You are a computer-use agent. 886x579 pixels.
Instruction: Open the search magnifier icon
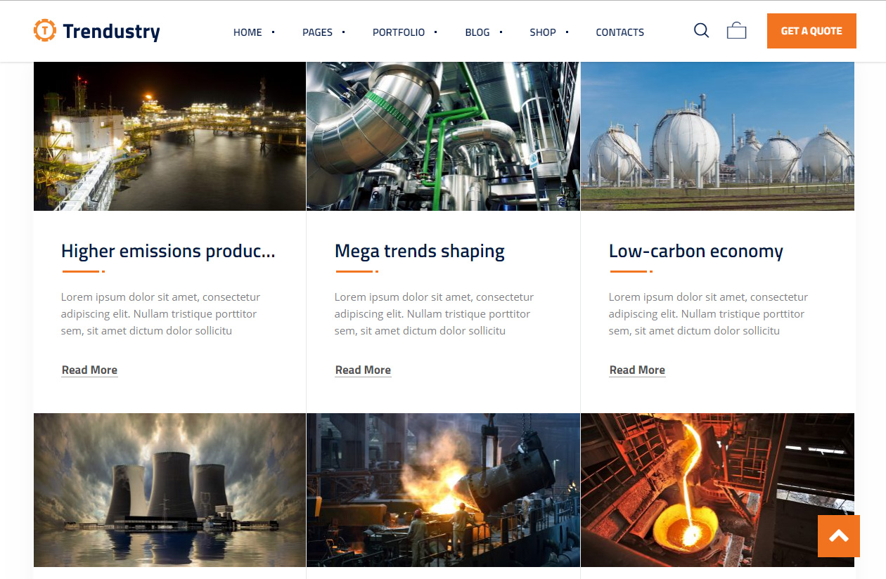[x=701, y=31]
